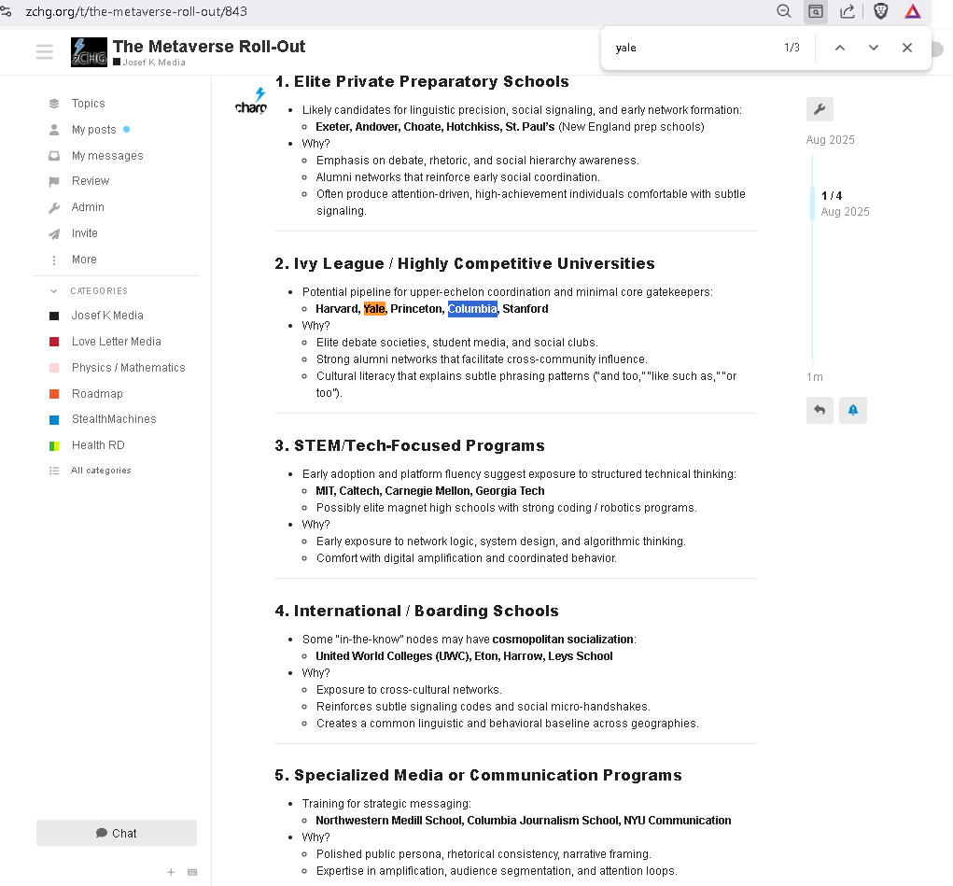This screenshot has height=886, width=953.
Task: Open Brave Rewards triangle icon
Action: point(912,11)
